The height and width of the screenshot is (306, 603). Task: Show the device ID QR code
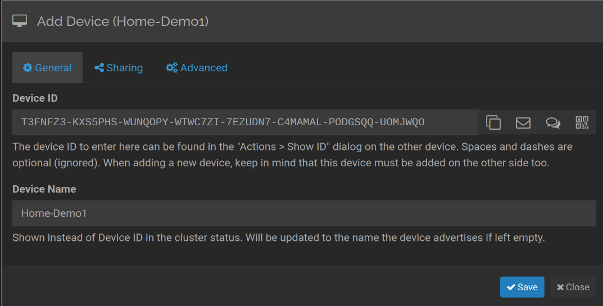[582, 122]
